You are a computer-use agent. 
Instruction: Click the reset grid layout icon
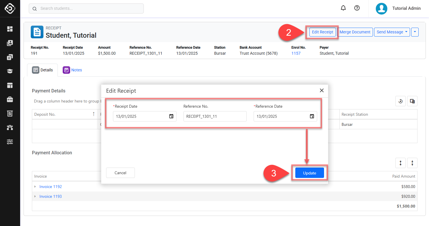[x=401, y=101]
